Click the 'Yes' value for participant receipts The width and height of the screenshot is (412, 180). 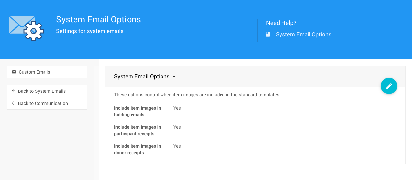[x=177, y=127]
